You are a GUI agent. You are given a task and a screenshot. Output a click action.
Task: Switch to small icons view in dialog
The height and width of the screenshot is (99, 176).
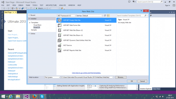point(105,16)
